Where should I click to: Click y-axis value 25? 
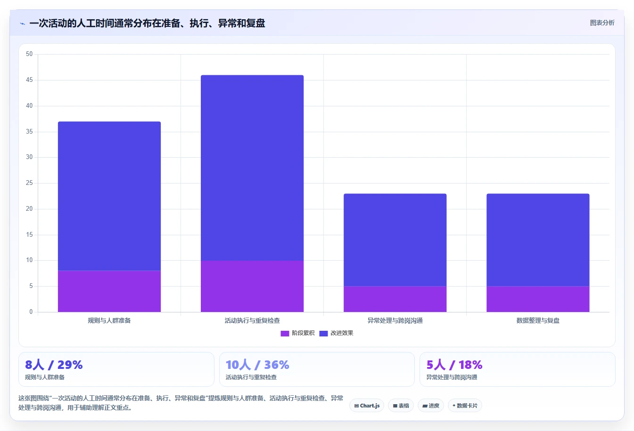[29, 183]
